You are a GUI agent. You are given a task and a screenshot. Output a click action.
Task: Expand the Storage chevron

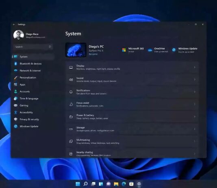click(x=195, y=129)
